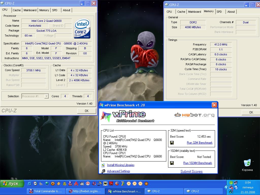Launch Adobe Reader from quick launch
Viewport: 260px width, 195px height.
tap(111, 184)
